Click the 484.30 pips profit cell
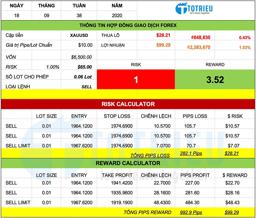 192,202
